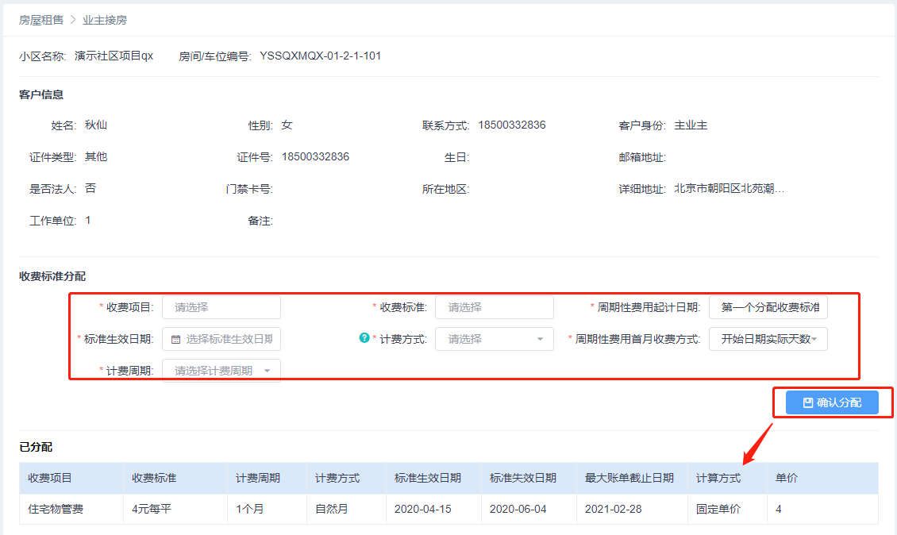The height and width of the screenshot is (535, 897).
Task: Click the 已分配 section heading
Action: pyautogui.click(x=36, y=447)
